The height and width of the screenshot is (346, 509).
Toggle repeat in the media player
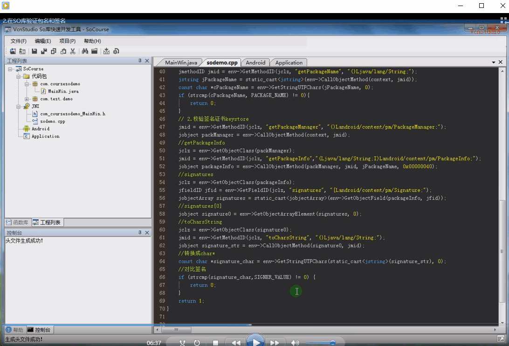click(197, 343)
